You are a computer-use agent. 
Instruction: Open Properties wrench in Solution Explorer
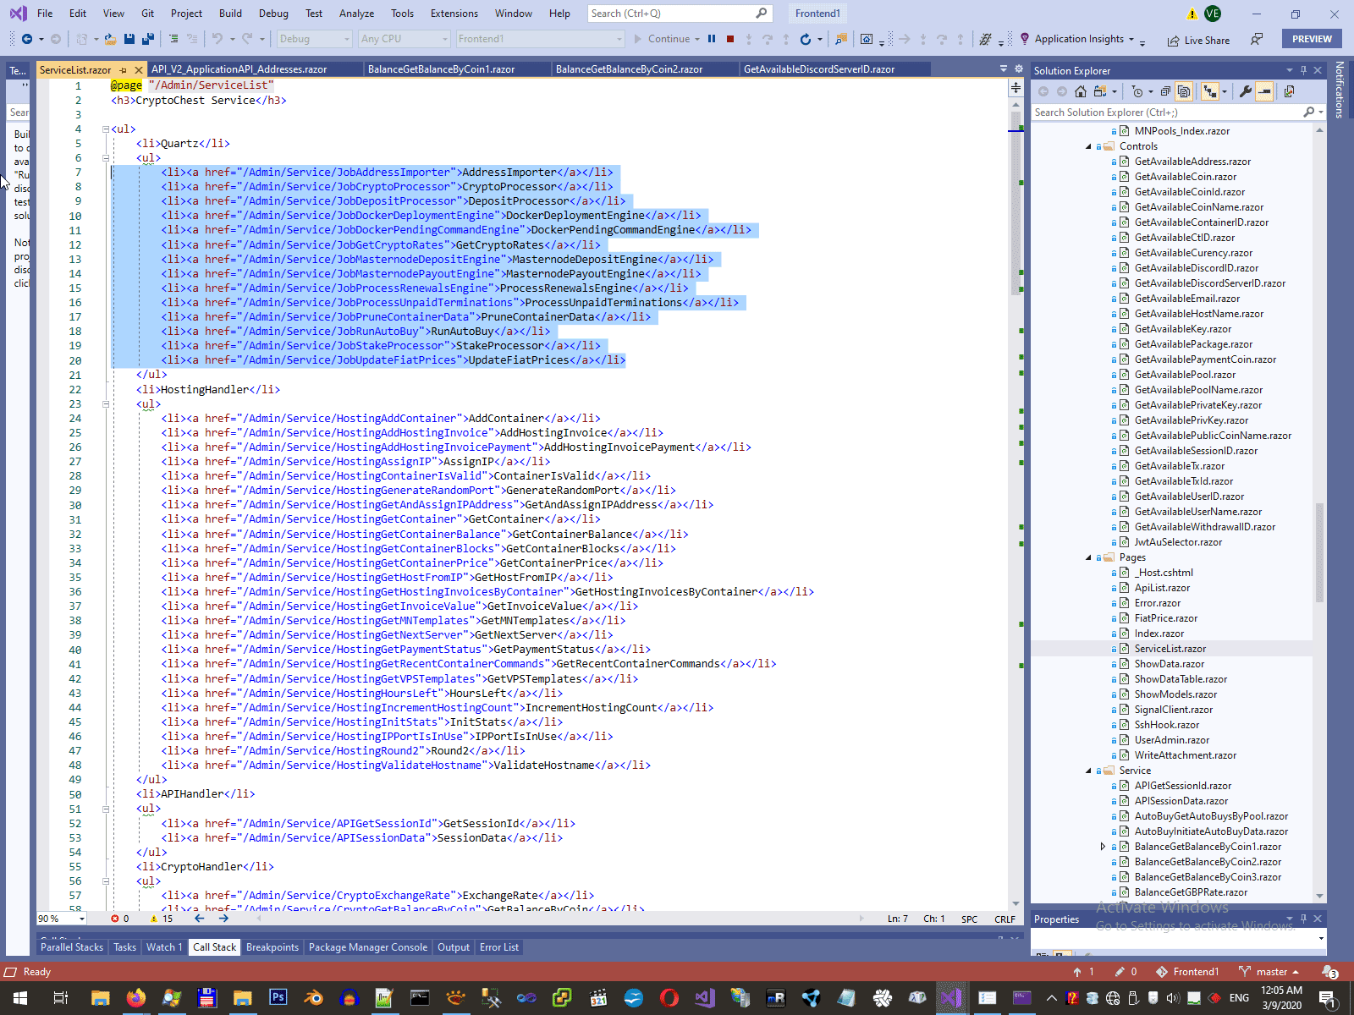tap(1245, 91)
